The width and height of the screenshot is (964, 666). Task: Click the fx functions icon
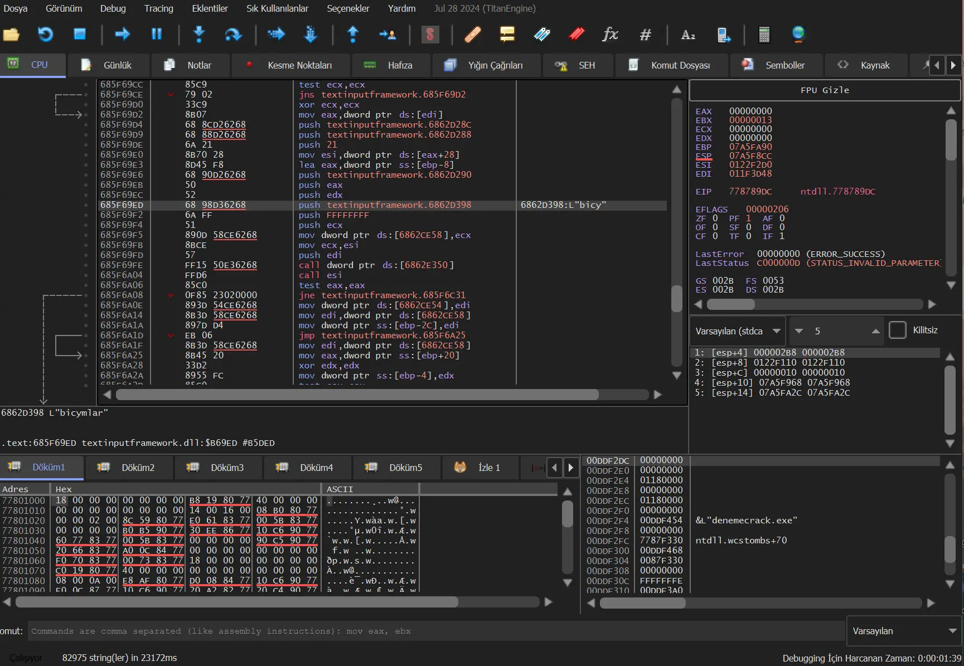pyautogui.click(x=611, y=35)
